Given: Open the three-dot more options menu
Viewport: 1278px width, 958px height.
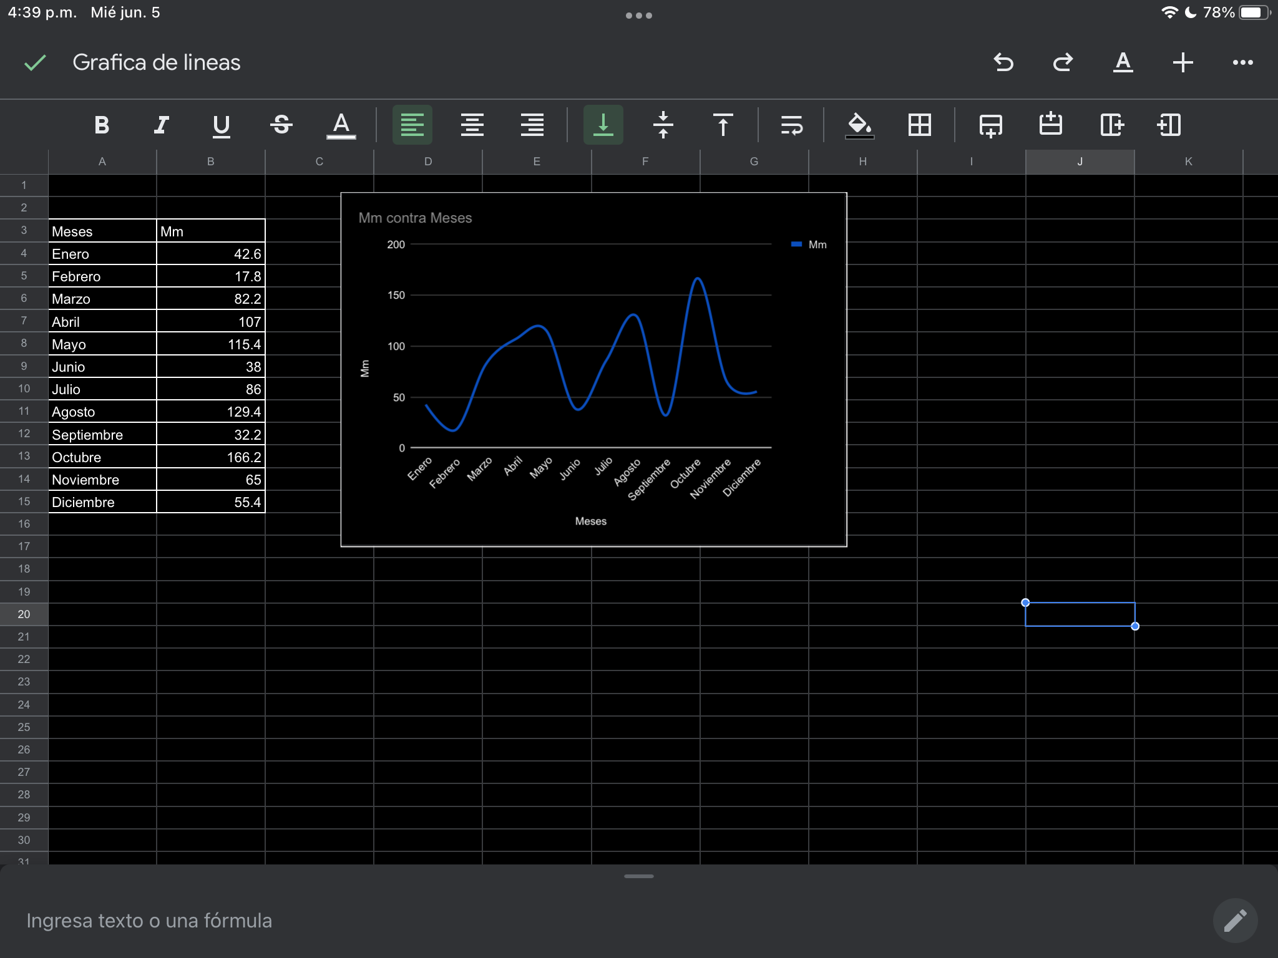Looking at the screenshot, I should [x=1242, y=62].
